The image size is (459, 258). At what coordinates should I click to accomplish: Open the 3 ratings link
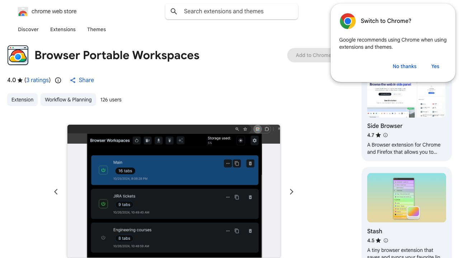pyautogui.click(x=38, y=80)
